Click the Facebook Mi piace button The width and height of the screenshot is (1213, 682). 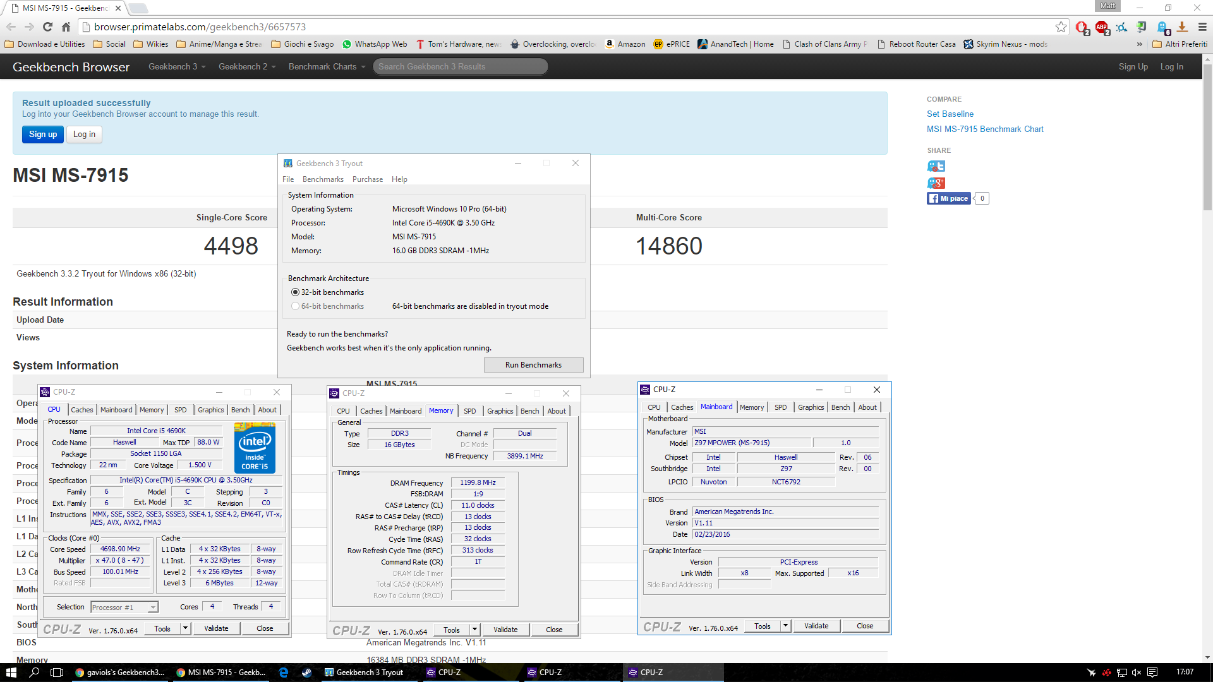(x=948, y=198)
